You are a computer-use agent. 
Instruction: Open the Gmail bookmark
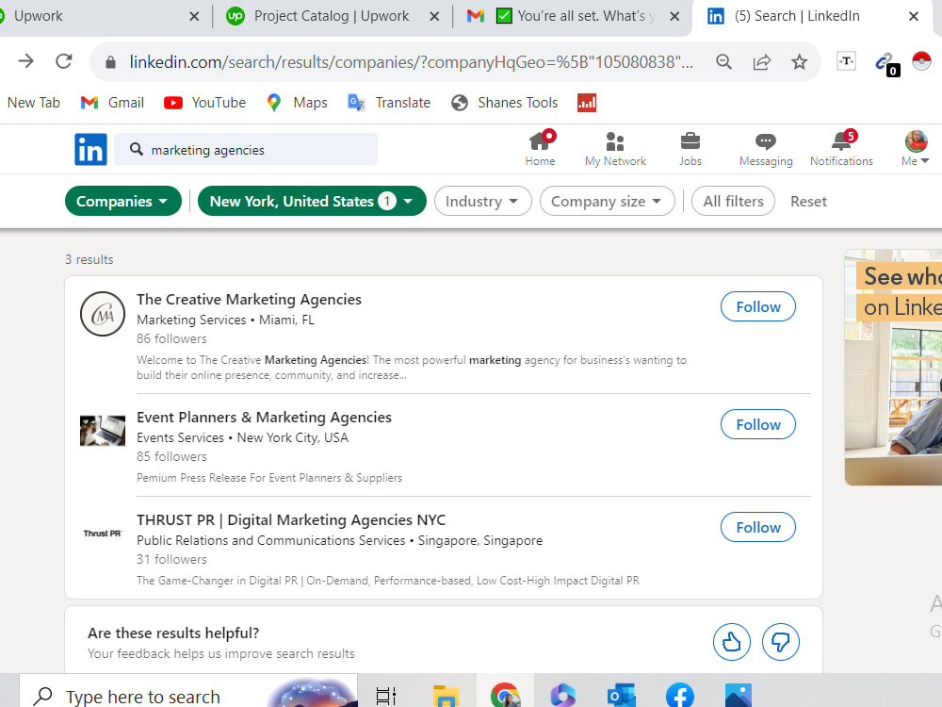tap(112, 103)
